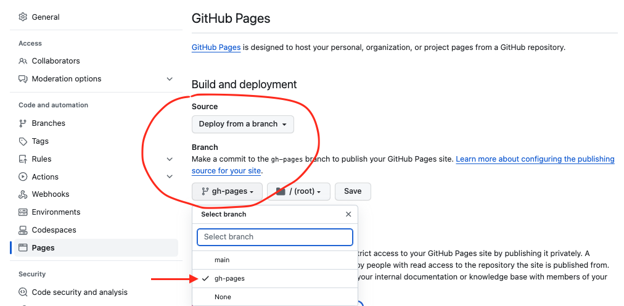Click the Environments icon in sidebar
The image size is (624, 306).
(23, 212)
